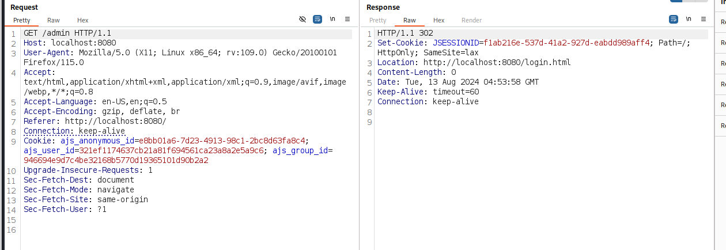Switch Request view to Raw tab

[x=54, y=20]
